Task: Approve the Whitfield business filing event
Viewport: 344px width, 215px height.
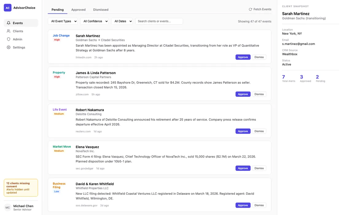Action: point(243,205)
